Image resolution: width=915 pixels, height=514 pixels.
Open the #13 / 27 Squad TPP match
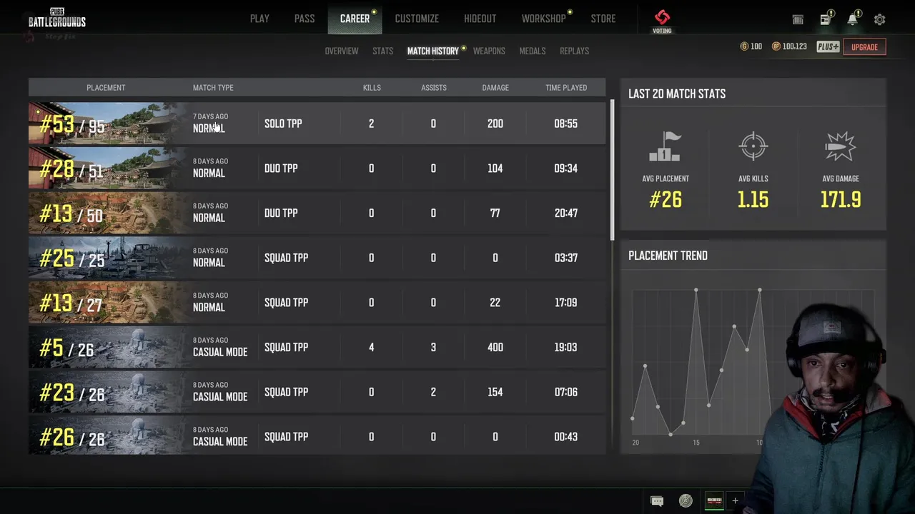point(317,303)
